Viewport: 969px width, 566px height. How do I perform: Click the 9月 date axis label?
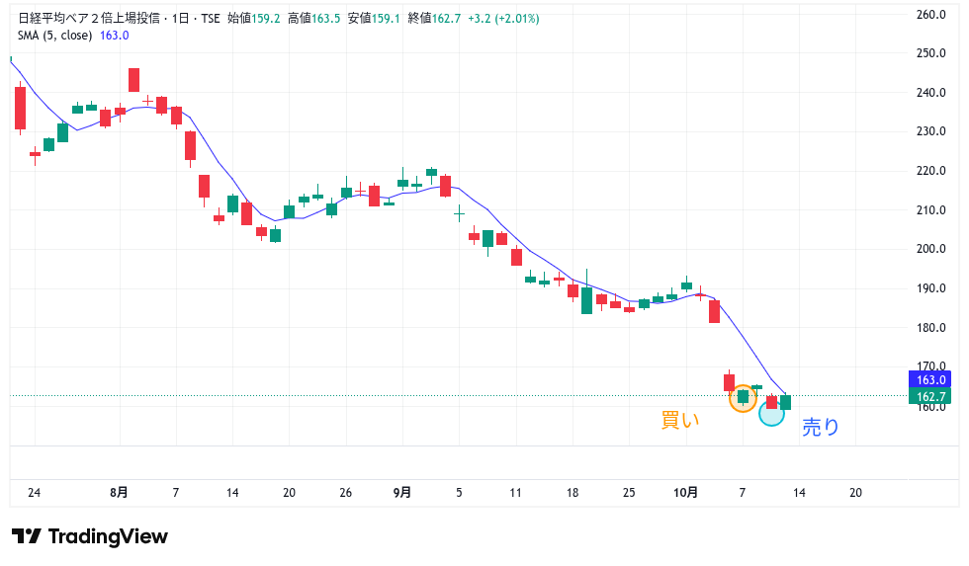tap(402, 492)
